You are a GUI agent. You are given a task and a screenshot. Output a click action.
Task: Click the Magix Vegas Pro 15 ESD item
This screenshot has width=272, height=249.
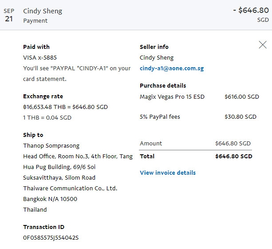[x=172, y=96]
